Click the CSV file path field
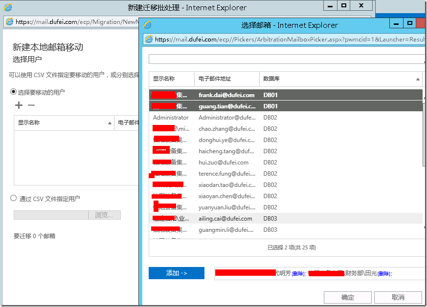The width and height of the screenshot is (427, 307). tap(51, 215)
